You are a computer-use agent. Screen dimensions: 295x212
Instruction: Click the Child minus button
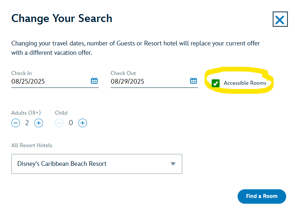click(x=59, y=123)
